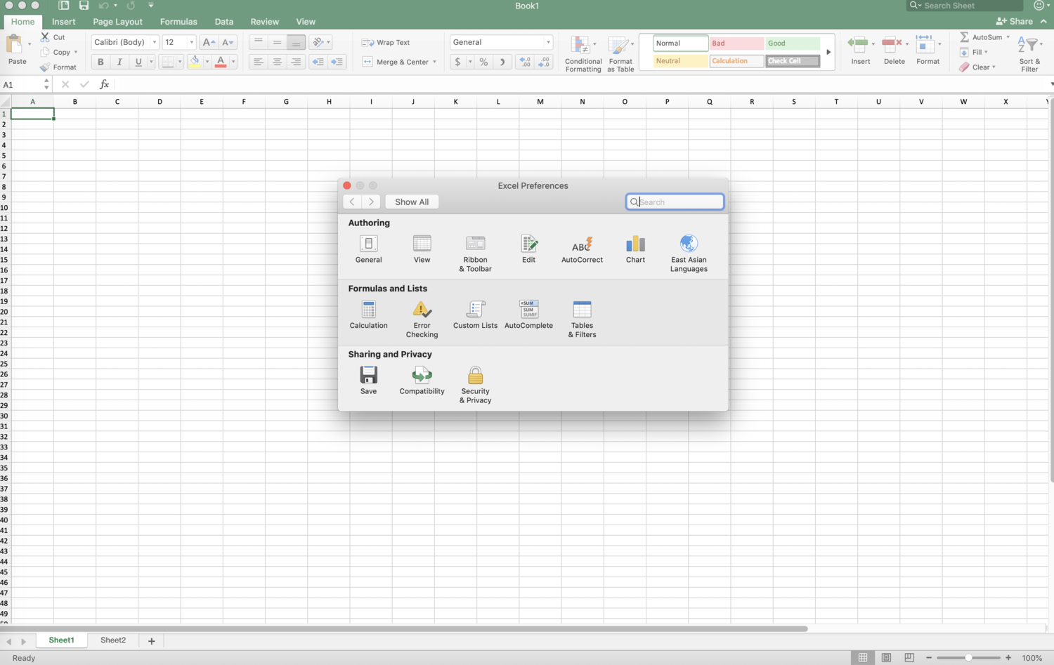Toggle italic formatting
Image resolution: width=1054 pixels, height=665 pixels.
coord(119,62)
